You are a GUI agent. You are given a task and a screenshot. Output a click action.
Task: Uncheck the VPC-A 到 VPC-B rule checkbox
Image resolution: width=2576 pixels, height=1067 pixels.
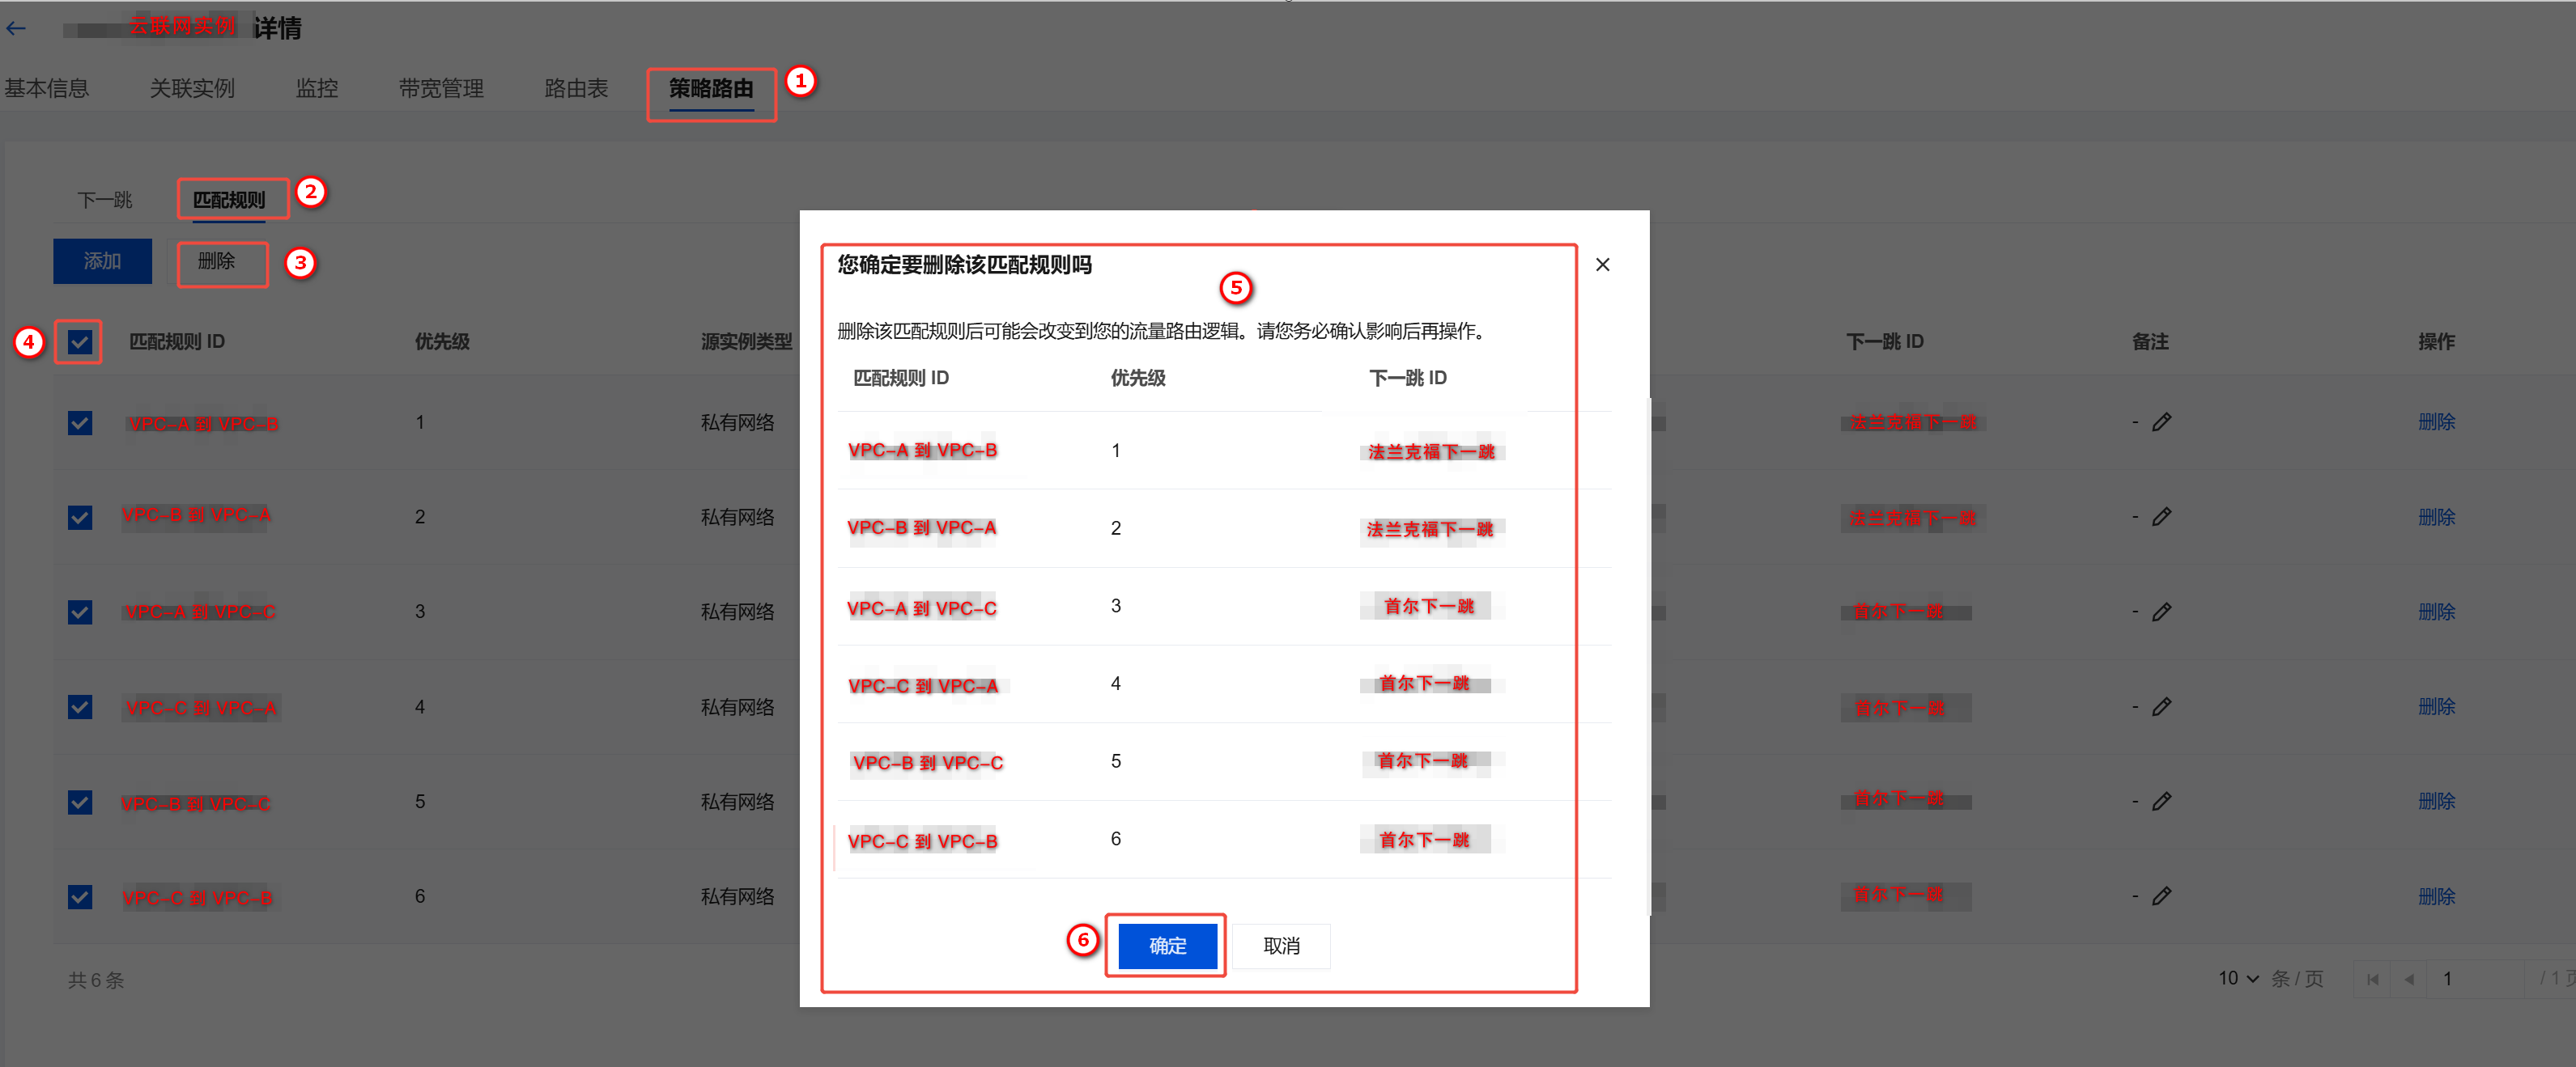pyautogui.click(x=80, y=424)
